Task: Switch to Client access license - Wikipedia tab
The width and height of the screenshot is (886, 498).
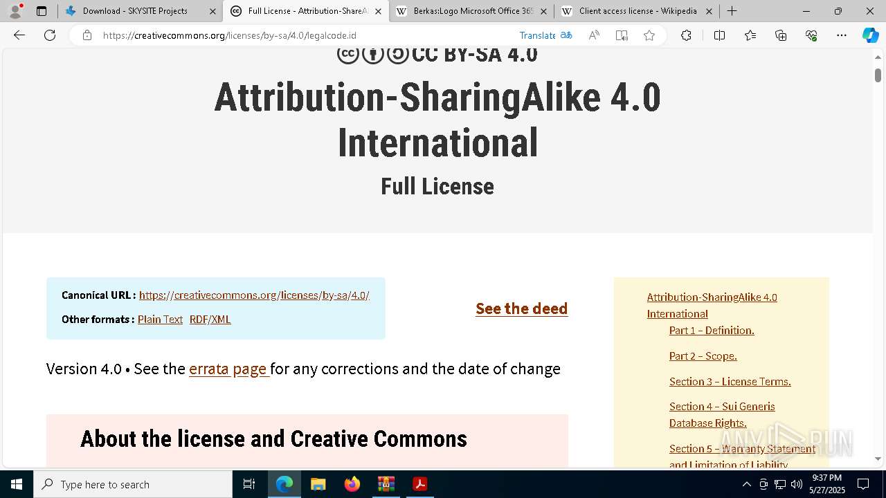Action: (x=636, y=11)
